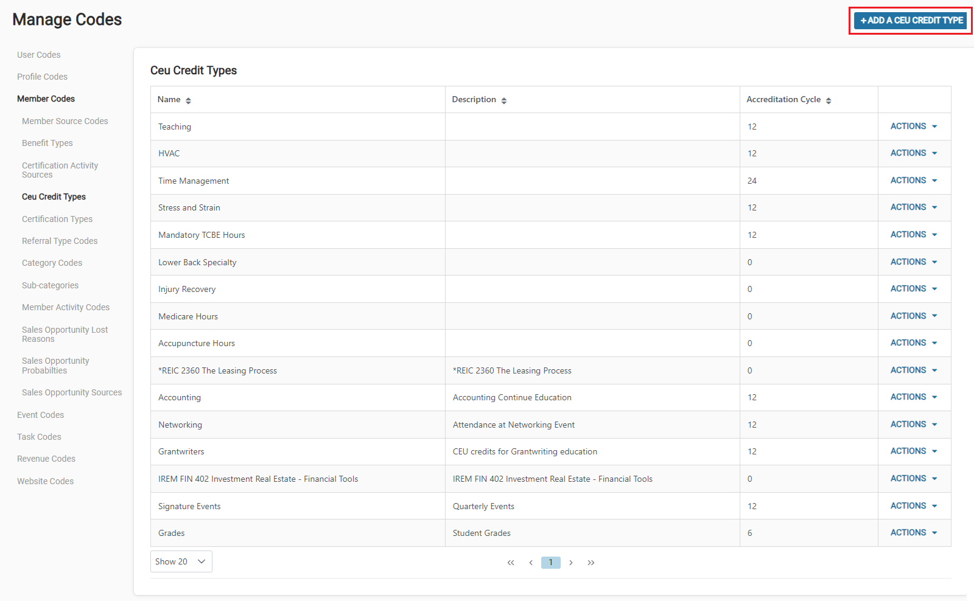This screenshot has height=601, width=974.
Task: Sort by Description column arrows
Action: coord(504,101)
